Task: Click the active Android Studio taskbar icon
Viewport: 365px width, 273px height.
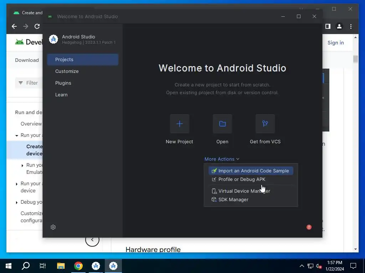Action: pos(113,266)
